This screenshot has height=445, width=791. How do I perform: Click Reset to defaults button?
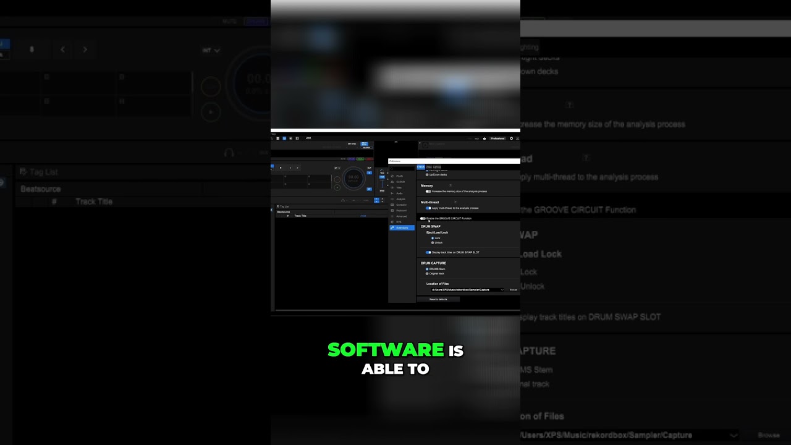(438, 299)
